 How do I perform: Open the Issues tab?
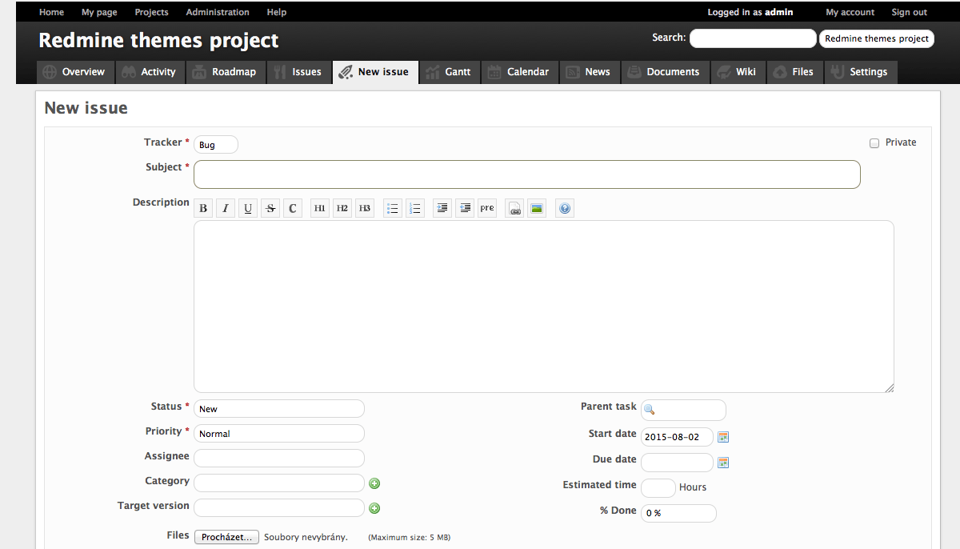pyautogui.click(x=298, y=72)
